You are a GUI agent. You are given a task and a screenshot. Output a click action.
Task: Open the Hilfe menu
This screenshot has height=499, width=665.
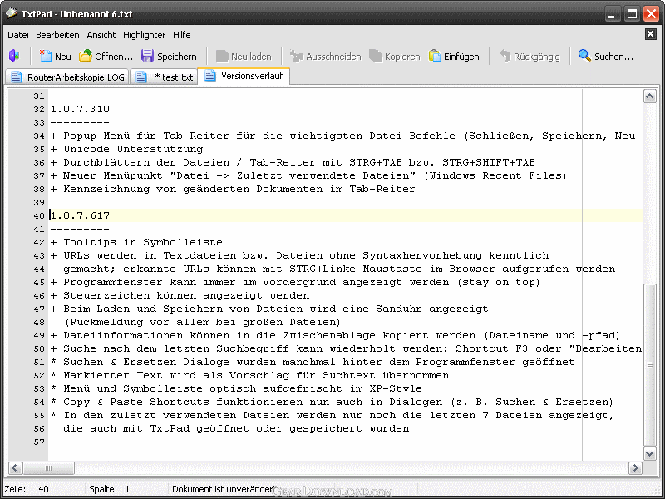pyautogui.click(x=181, y=35)
